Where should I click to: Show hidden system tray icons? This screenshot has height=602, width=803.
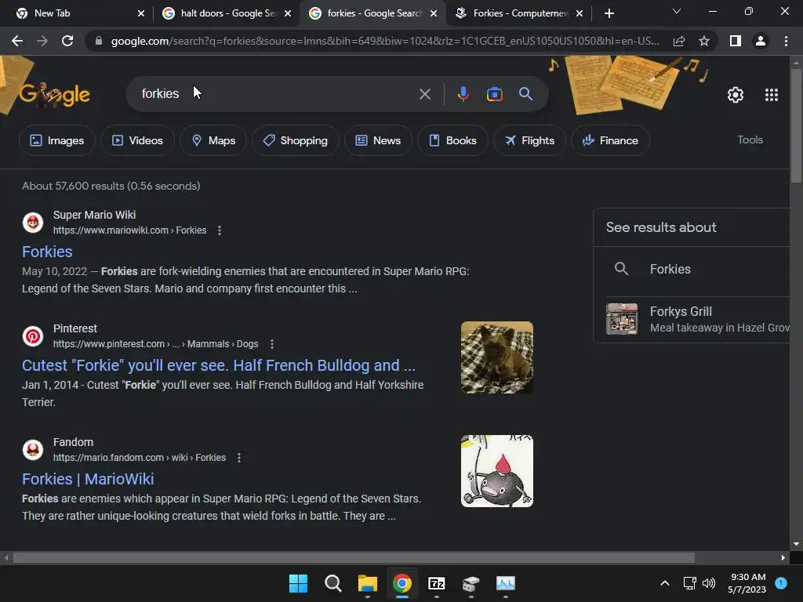pyautogui.click(x=665, y=583)
